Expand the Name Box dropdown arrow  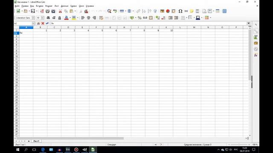point(33,23)
